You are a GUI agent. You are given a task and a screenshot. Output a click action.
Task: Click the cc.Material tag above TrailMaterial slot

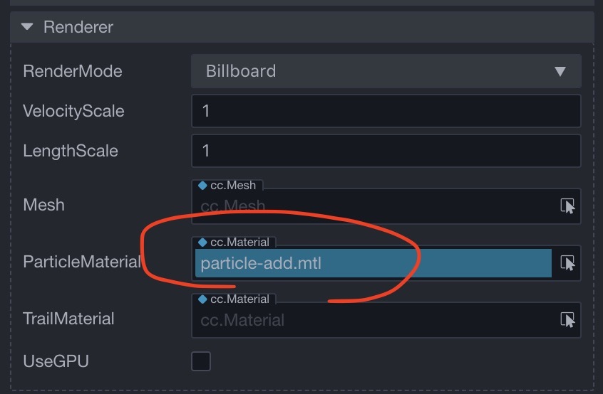tap(234, 299)
